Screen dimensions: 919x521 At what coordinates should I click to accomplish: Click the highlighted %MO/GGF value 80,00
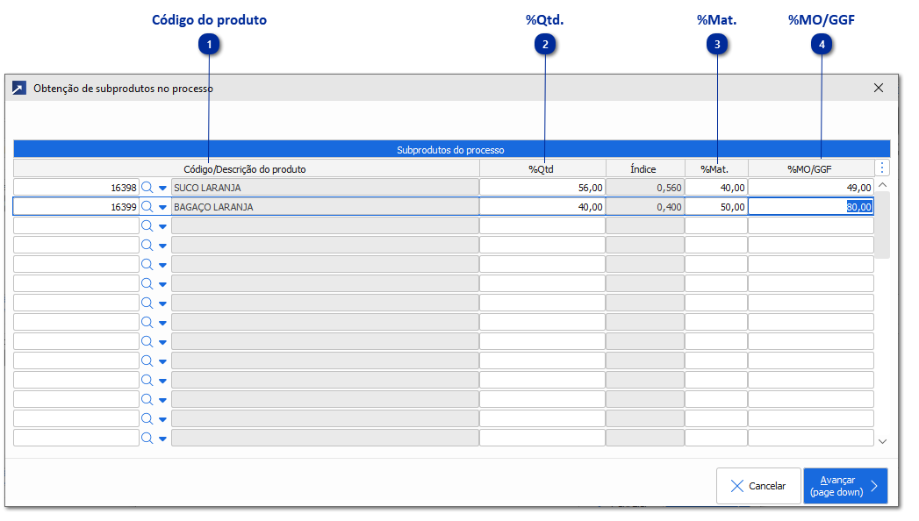(x=811, y=207)
